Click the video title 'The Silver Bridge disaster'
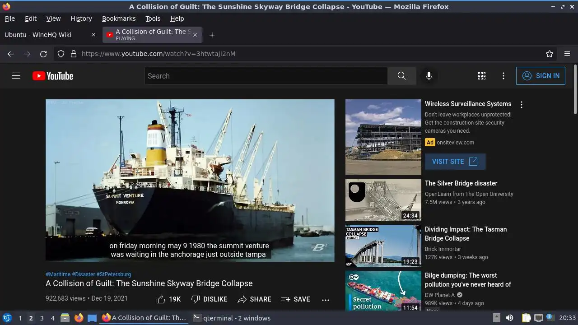Screen dimensions: 578x325 [461, 183]
